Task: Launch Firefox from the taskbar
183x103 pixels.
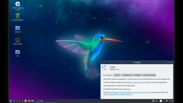Action: [x=29, y=101]
